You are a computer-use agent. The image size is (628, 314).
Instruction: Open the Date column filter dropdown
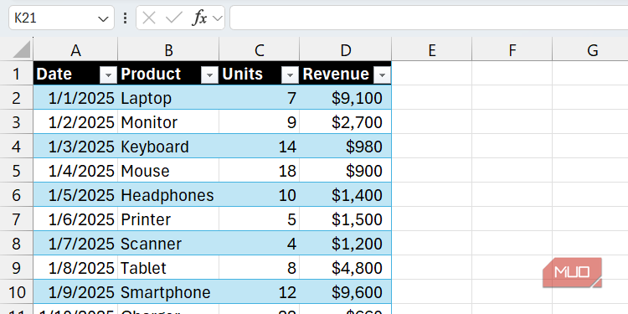[x=107, y=75]
